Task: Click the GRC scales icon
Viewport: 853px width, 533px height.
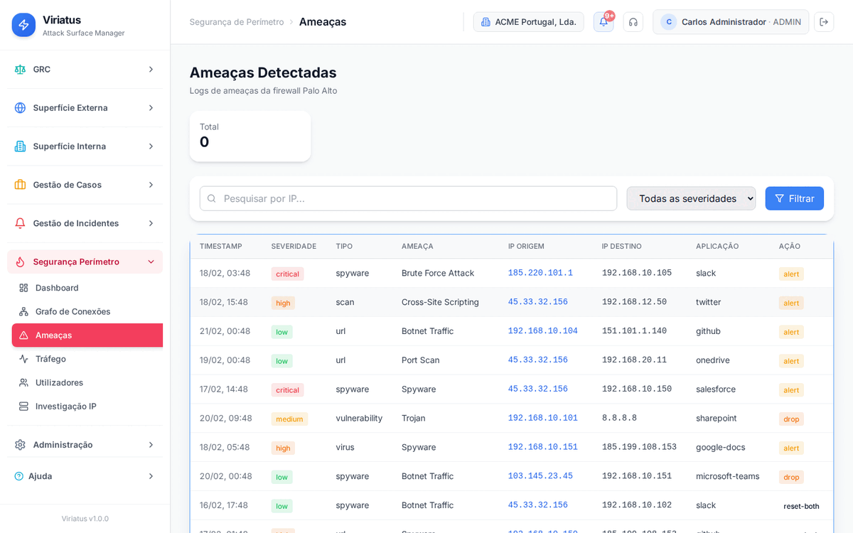Action: coord(20,70)
